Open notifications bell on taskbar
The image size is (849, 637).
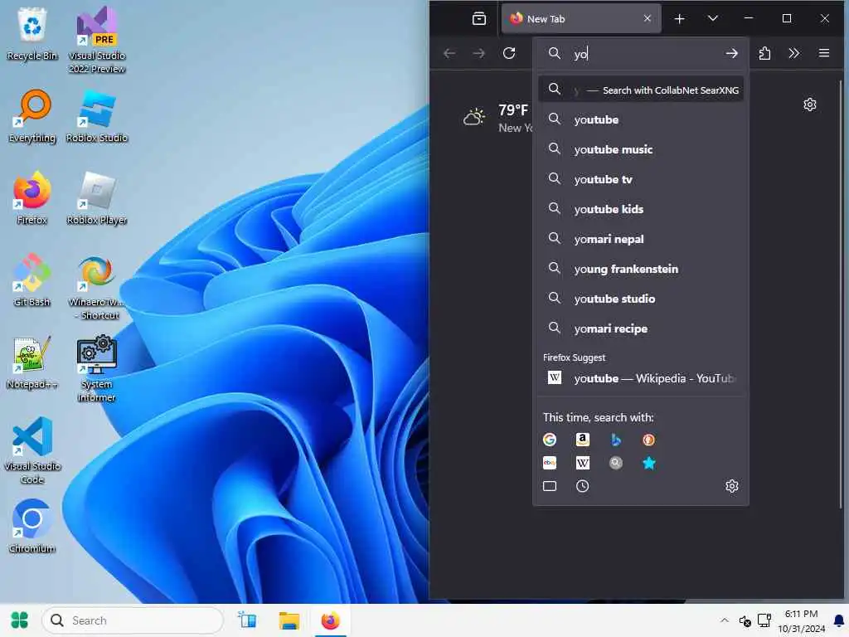click(839, 620)
